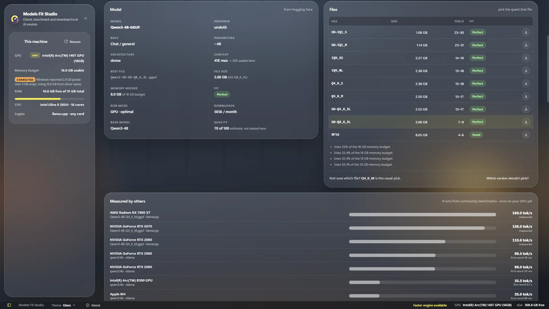
Task: Click the 1.08 GB size cell
Action: tap(421, 33)
